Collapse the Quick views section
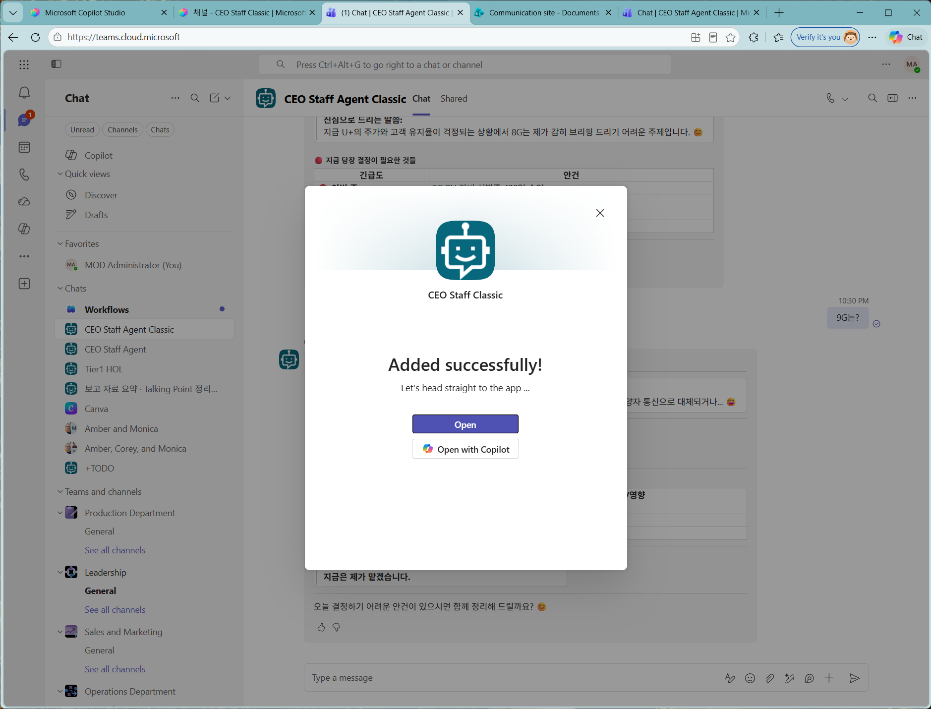 coord(60,174)
